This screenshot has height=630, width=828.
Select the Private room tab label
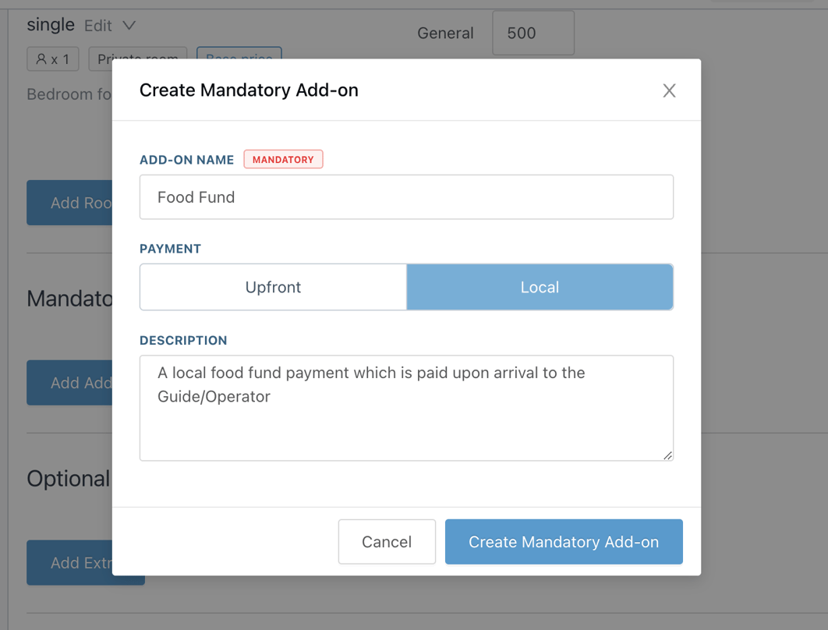click(137, 60)
